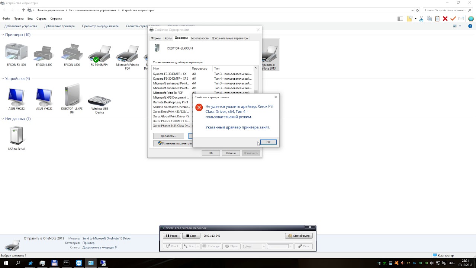Select Kyocera FS-3040MFP+ KX driver row
This screenshot has height=268, width=476.
(x=203, y=74)
